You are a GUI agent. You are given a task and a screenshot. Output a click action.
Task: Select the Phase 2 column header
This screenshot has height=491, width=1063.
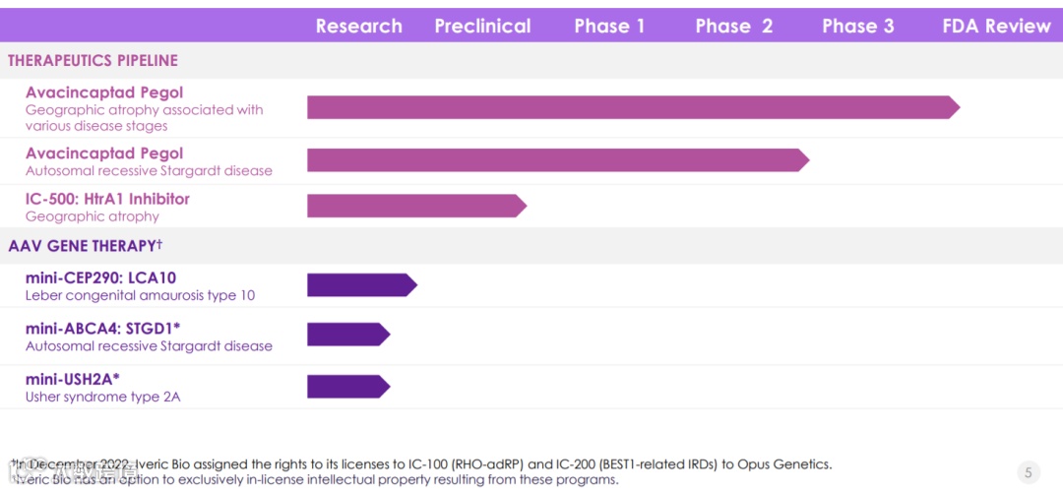point(733,27)
